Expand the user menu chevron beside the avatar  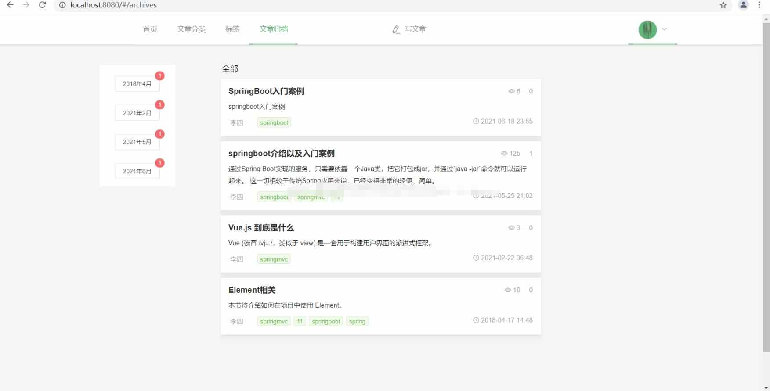coord(664,29)
